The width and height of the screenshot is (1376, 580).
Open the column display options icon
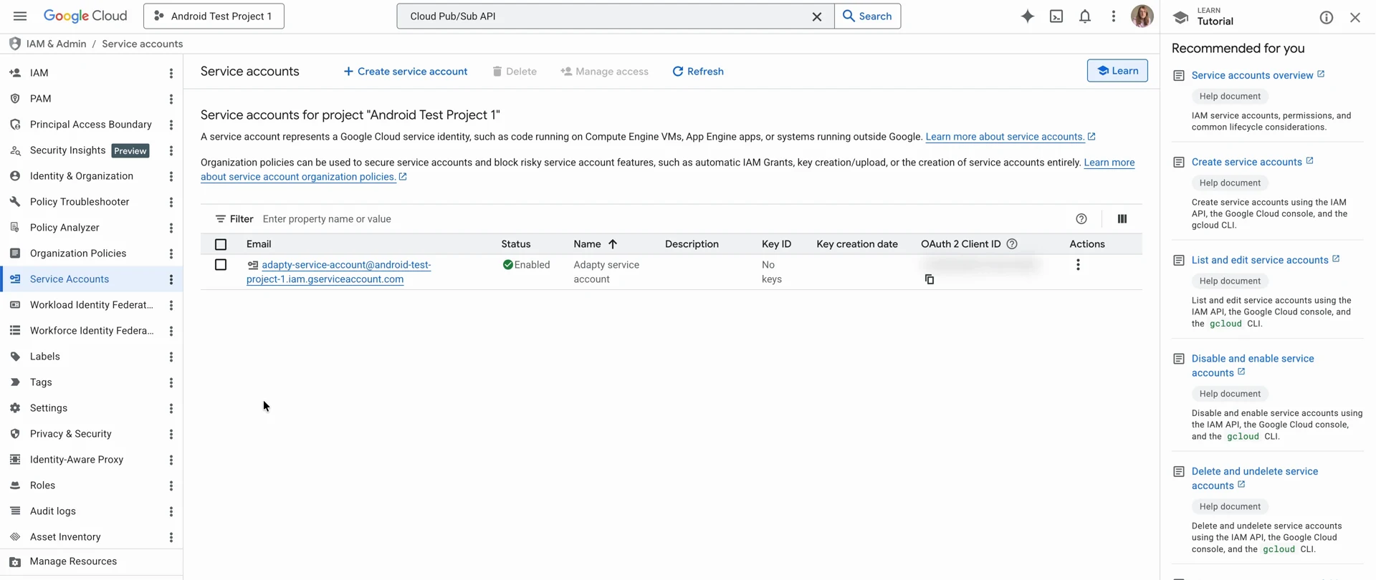pyautogui.click(x=1122, y=219)
